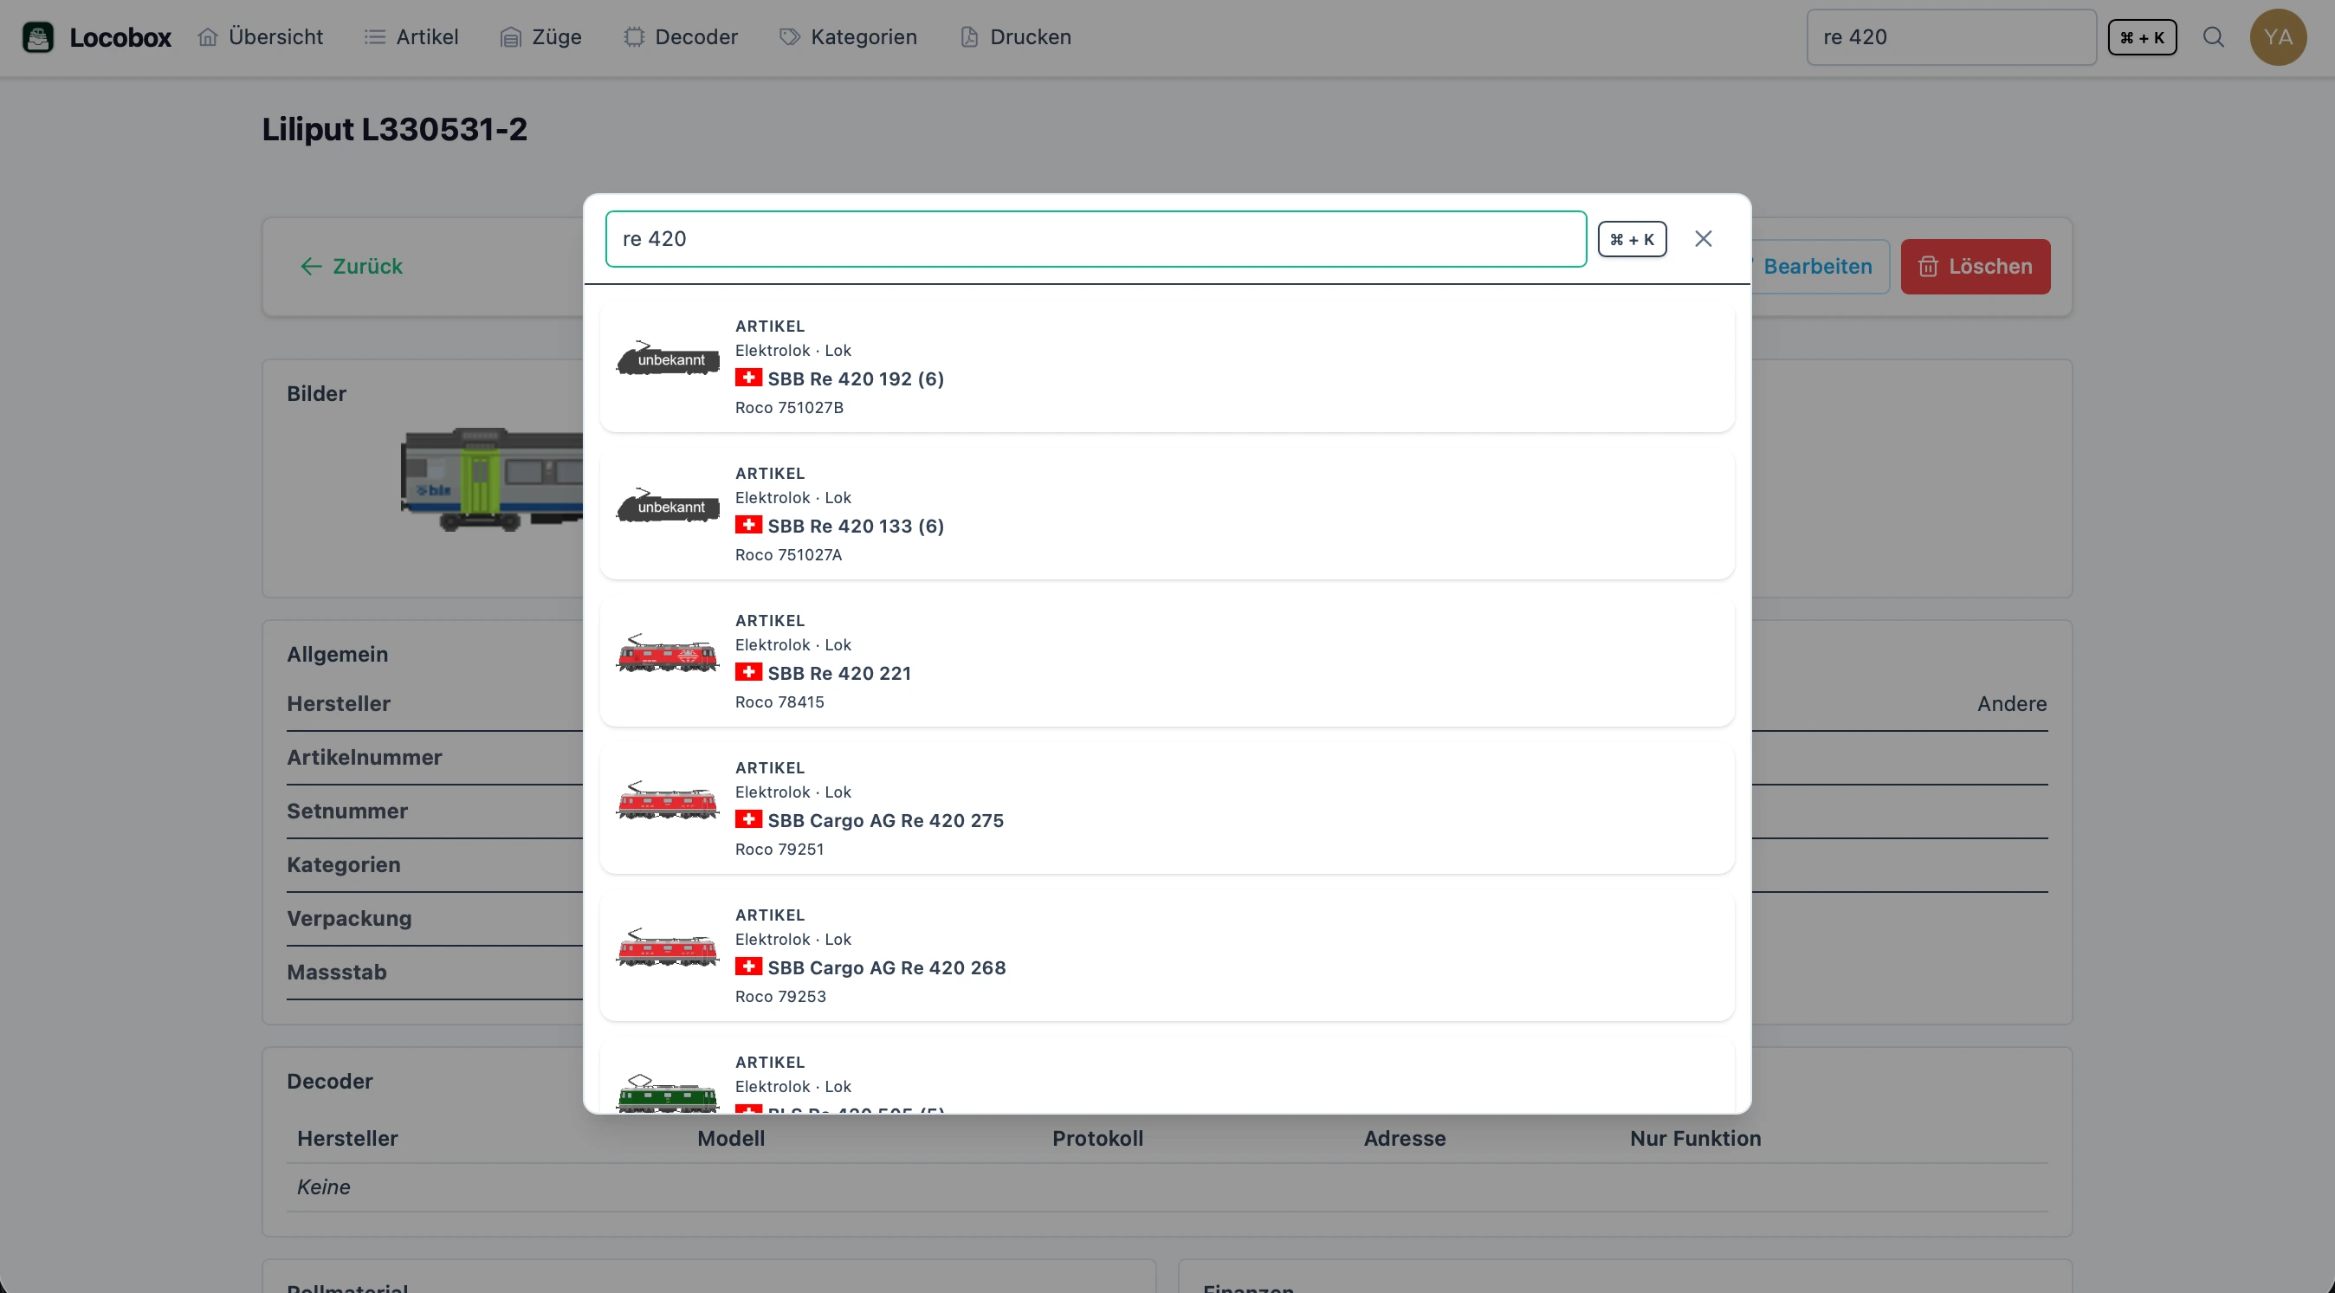Delete the article with Löschen
Image resolution: width=2335 pixels, height=1293 pixels.
pyautogui.click(x=1976, y=267)
